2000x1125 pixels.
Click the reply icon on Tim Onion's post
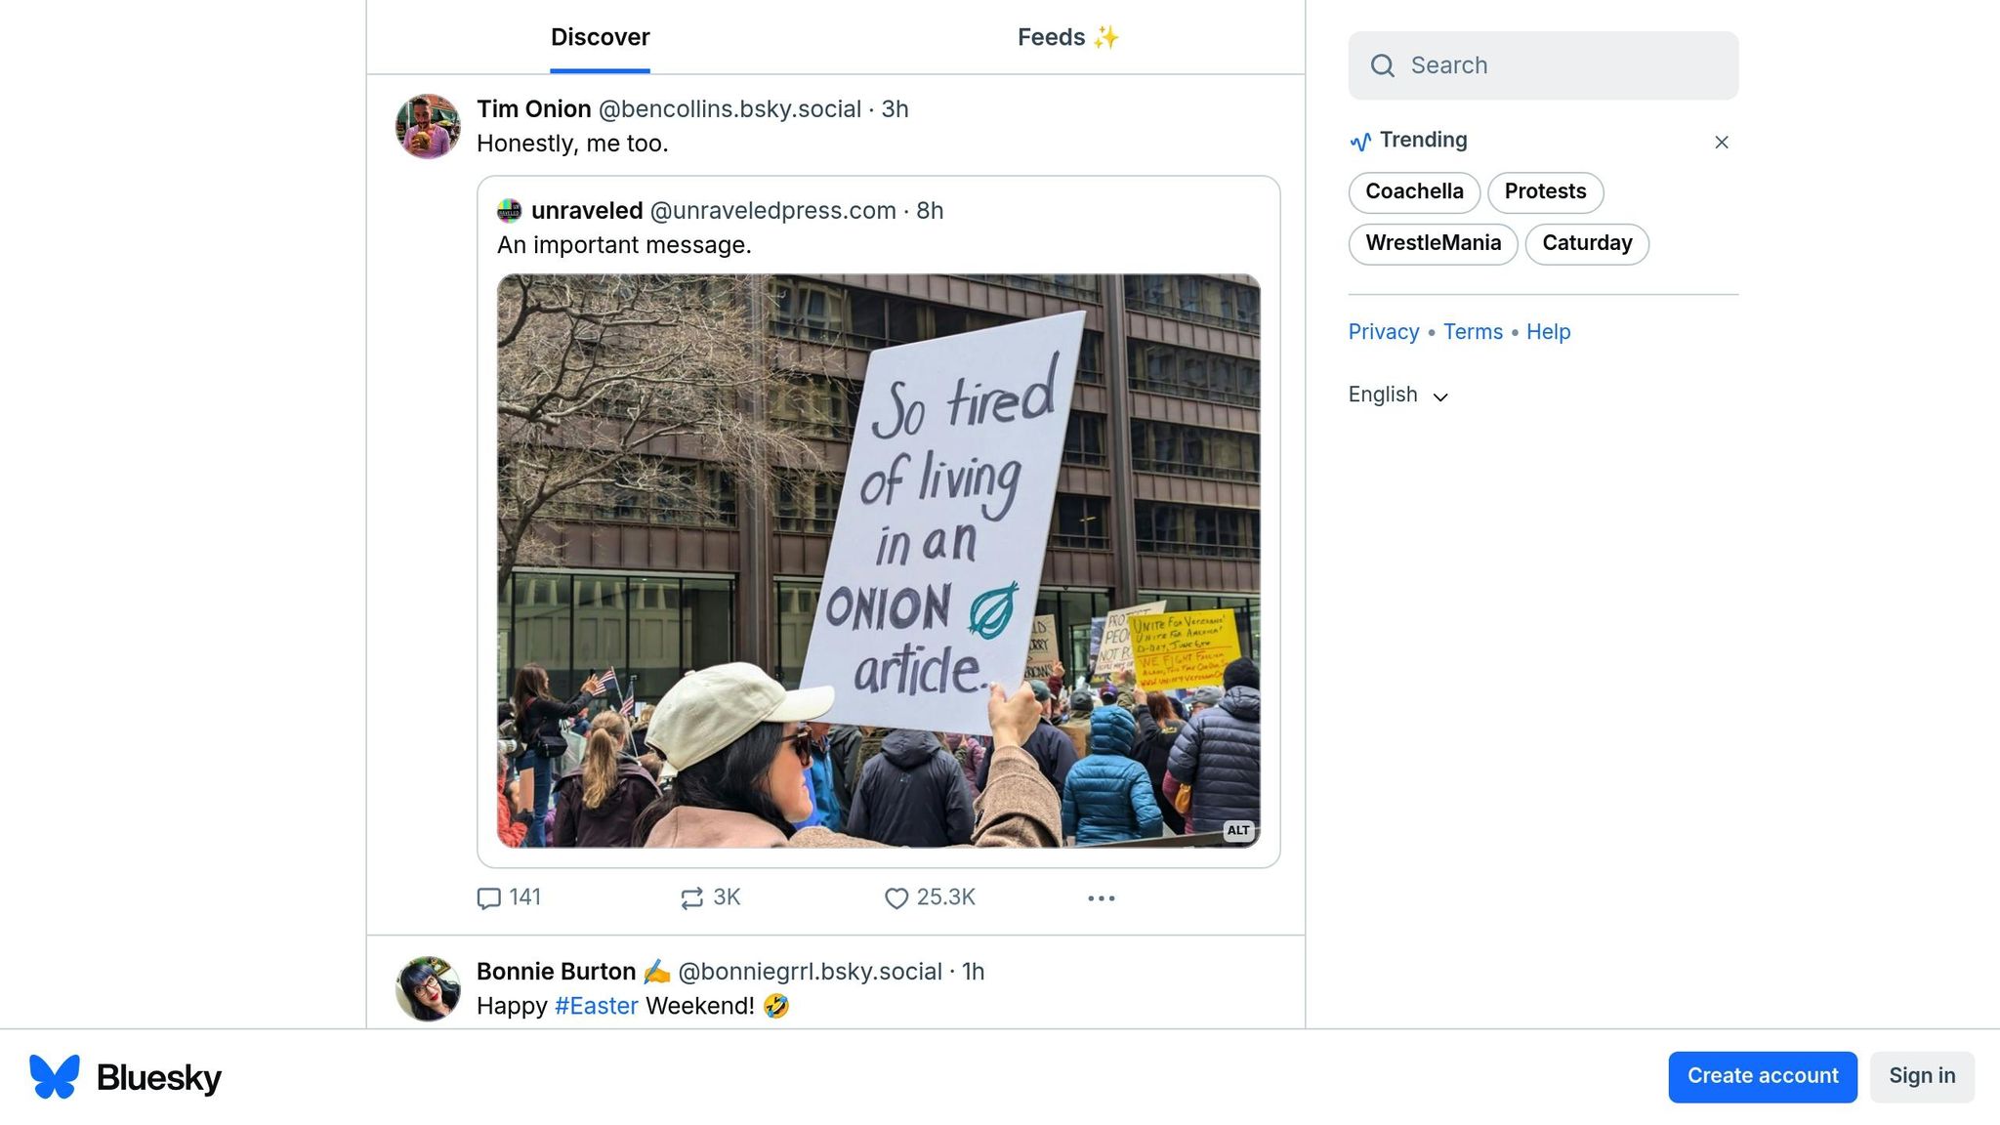(489, 897)
